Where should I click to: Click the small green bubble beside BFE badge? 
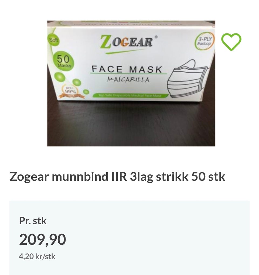(86, 92)
